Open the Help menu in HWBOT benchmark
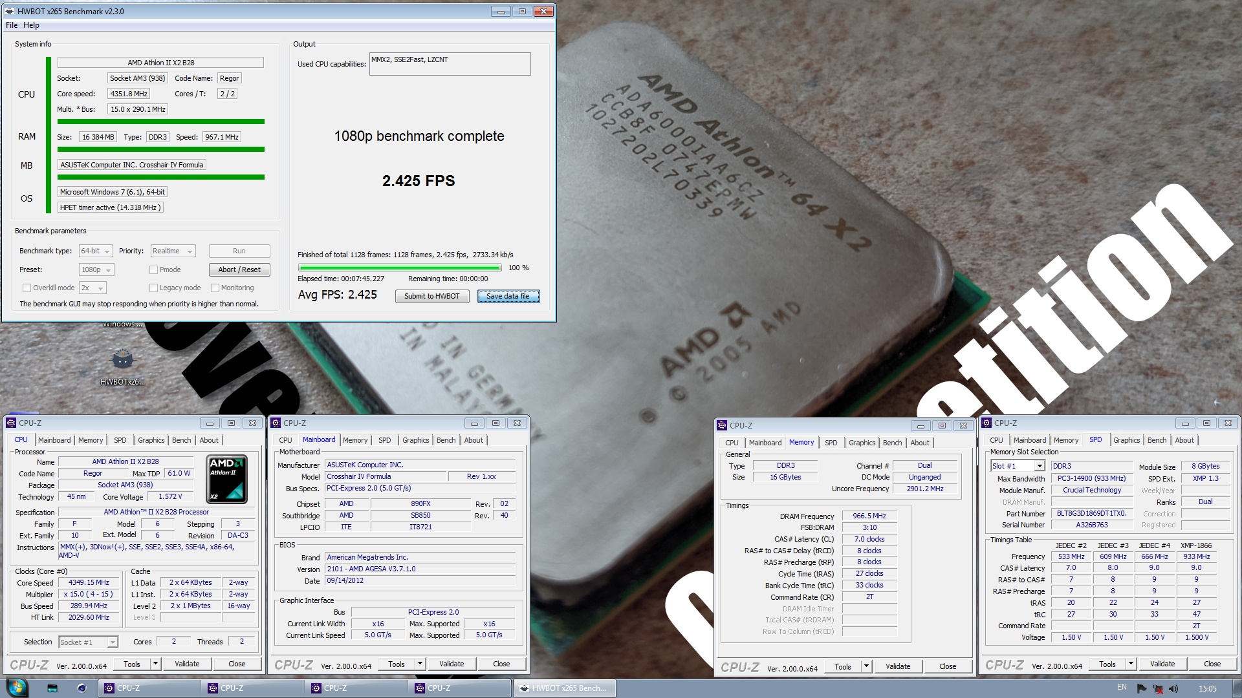The image size is (1242, 698). pos(31,25)
